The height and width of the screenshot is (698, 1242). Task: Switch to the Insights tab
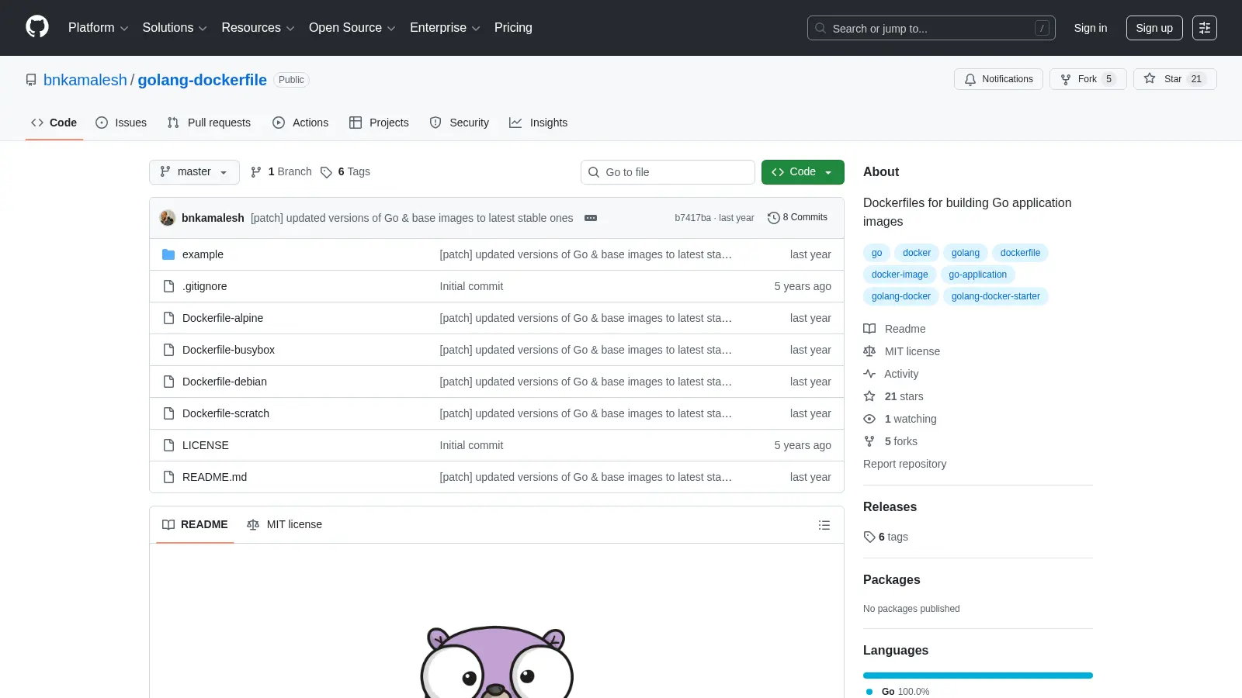pos(539,123)
